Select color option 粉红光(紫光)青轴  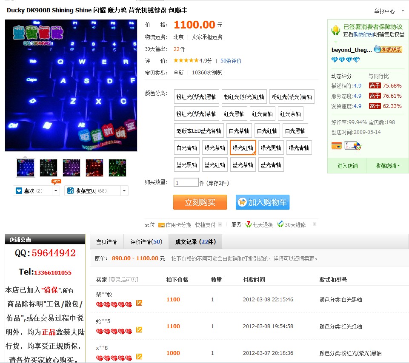[292, 97]
